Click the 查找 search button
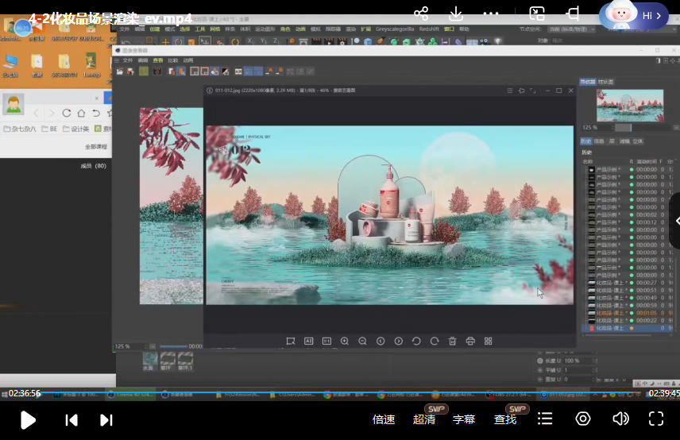 [505, 419]
